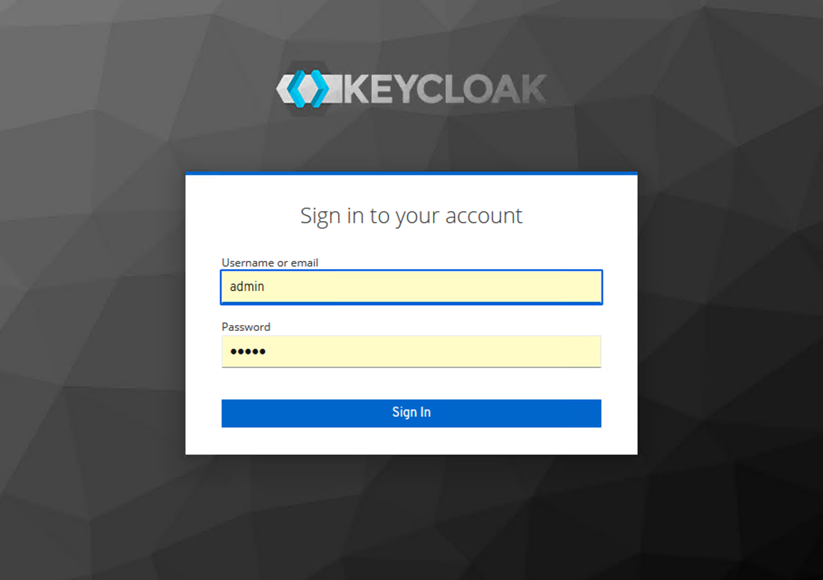Viewport: 823px width, 580px height.
Task: Click the masked password dots
Action: [x=248, y=351]
